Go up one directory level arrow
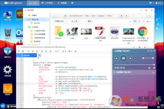This screenshot has height=109, width=164. pyautogui.click(x=127, y=16)
